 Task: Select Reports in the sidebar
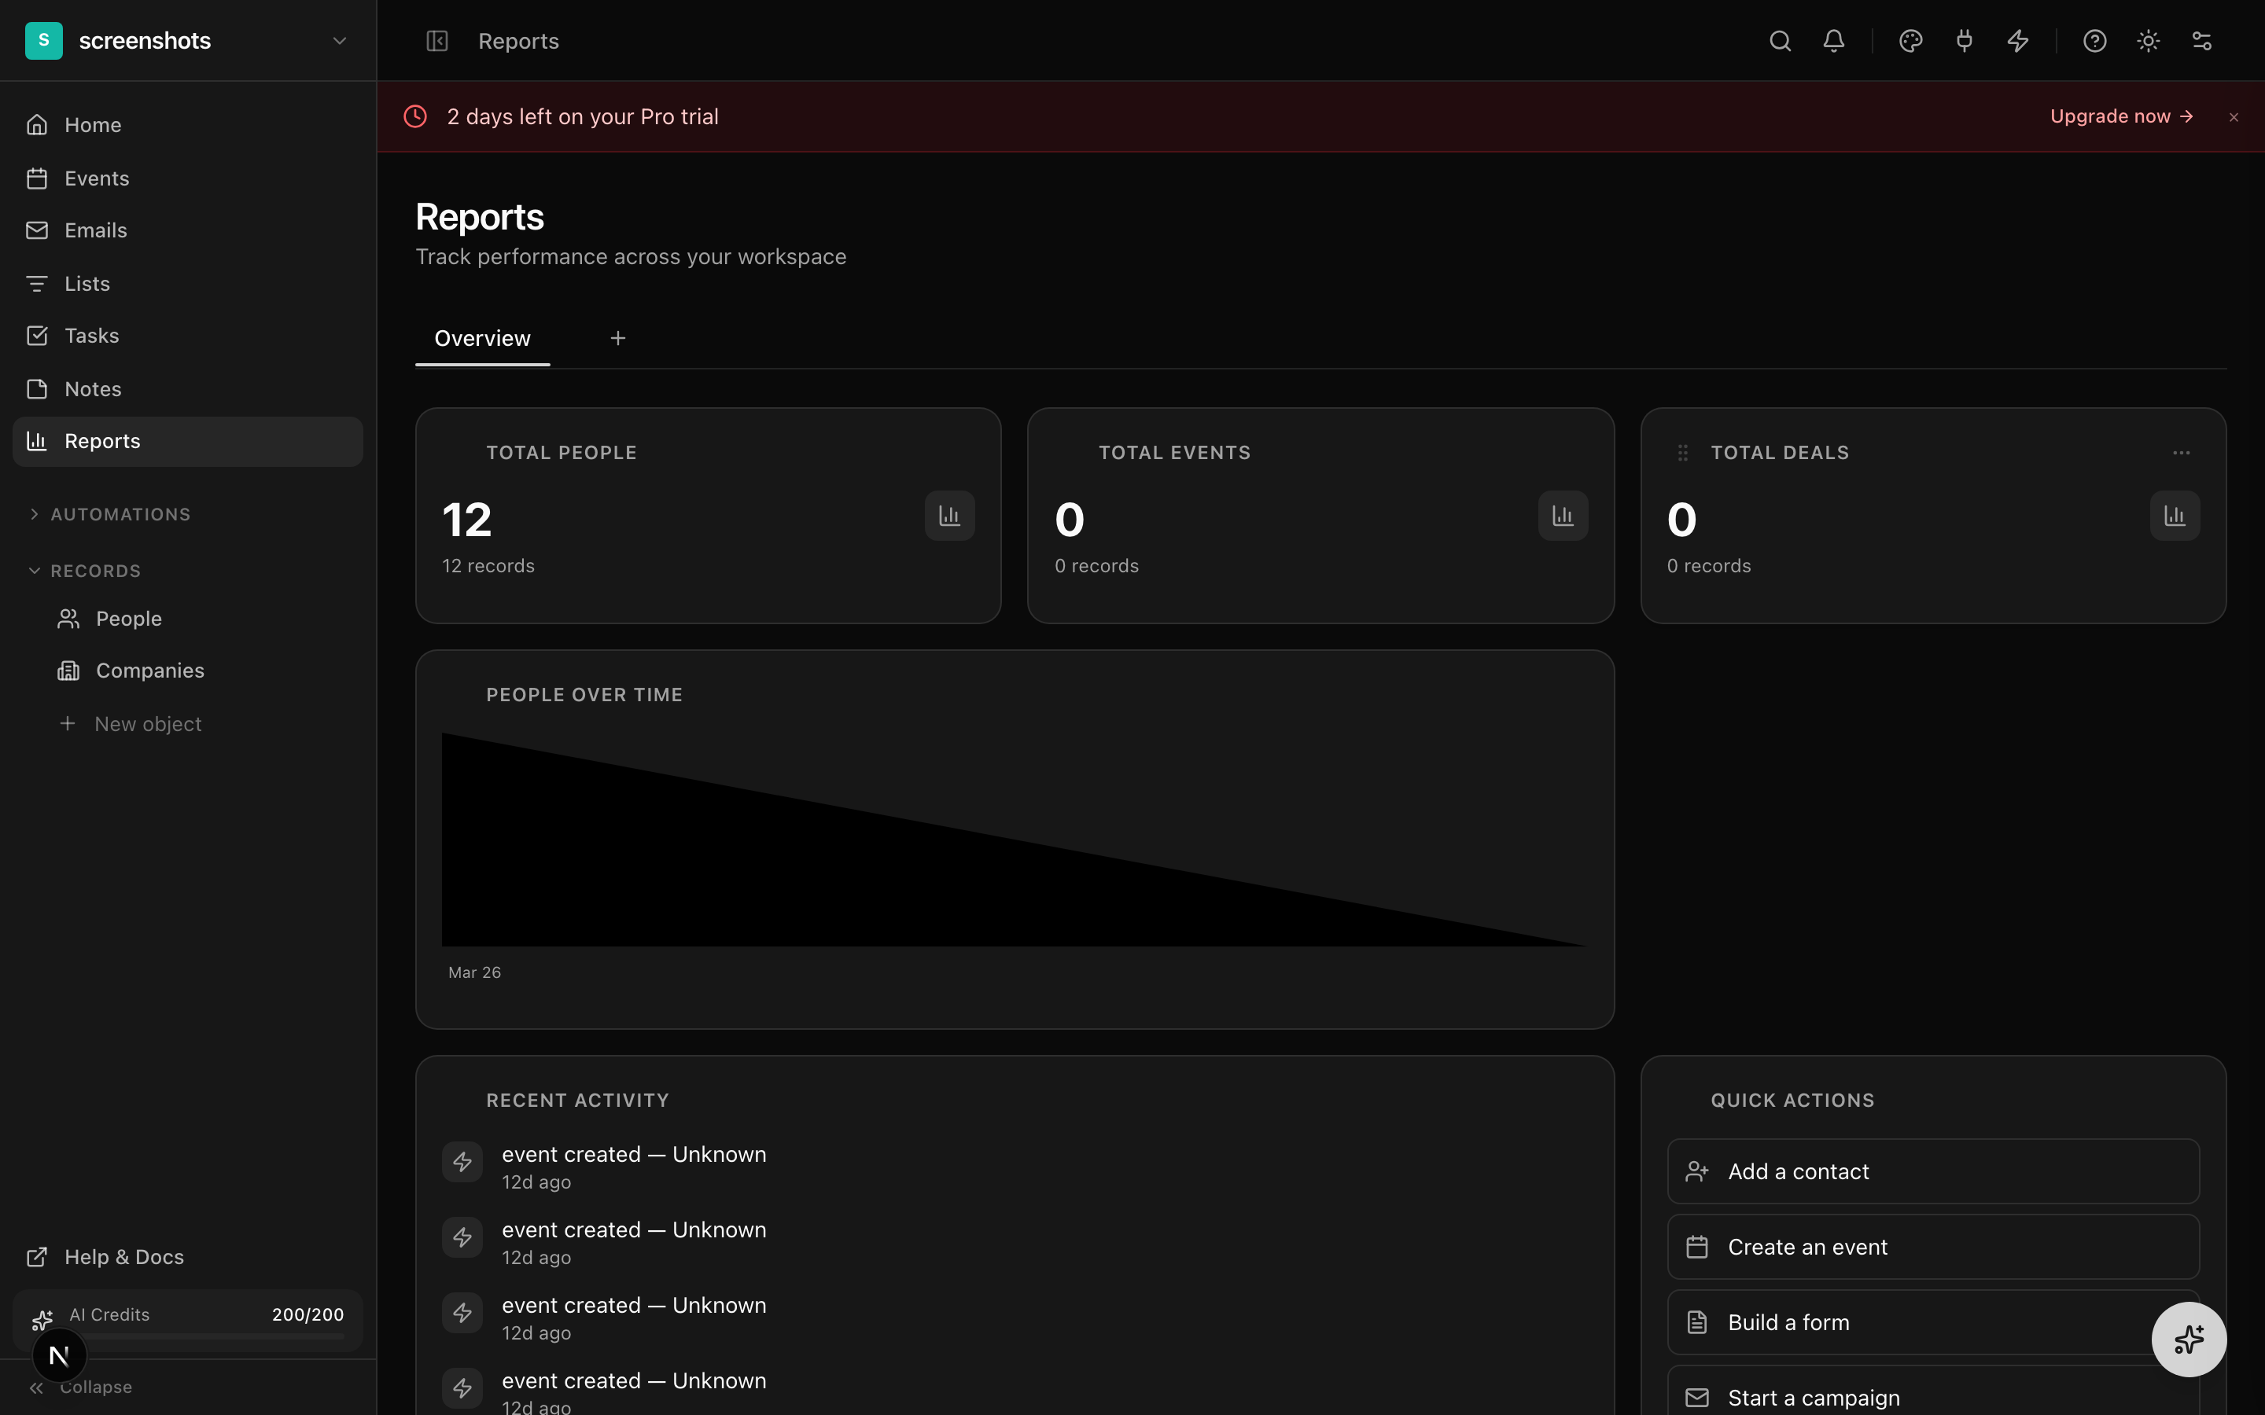(187, 442)
